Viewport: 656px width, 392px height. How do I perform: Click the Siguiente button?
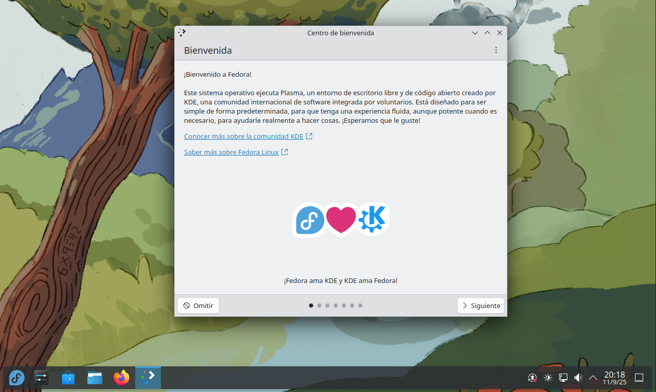point(480,306)
